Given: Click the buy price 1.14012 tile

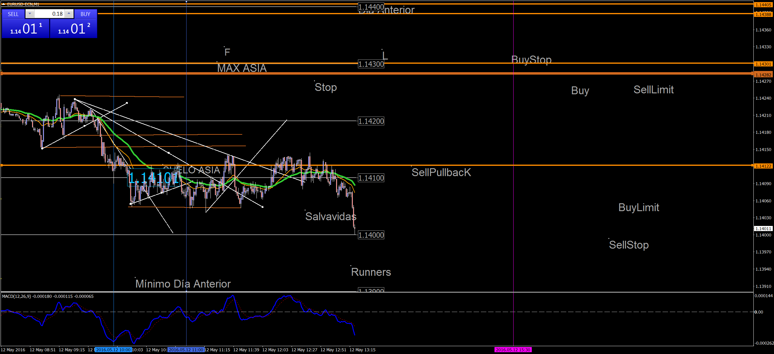Looking at the screenshot, I should click(x=74, y=29).
